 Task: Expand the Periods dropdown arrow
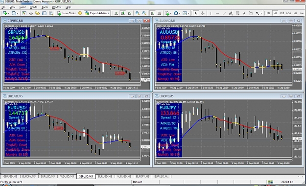click(180, 13)
